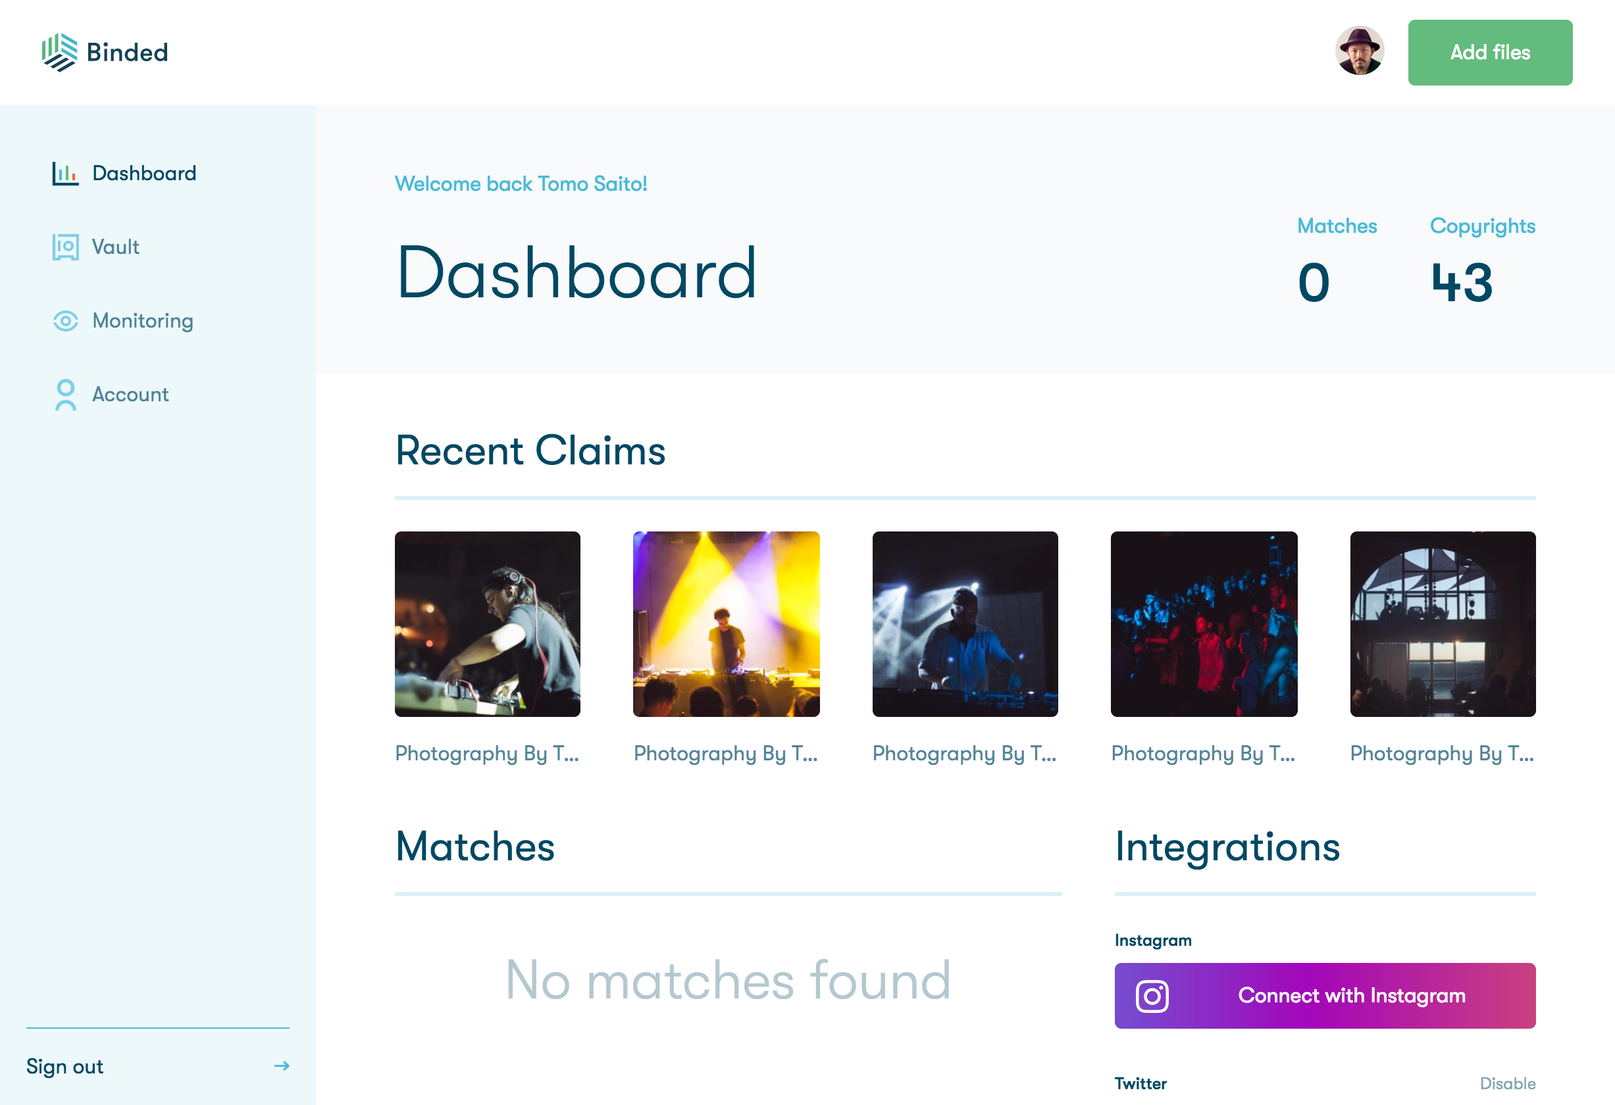Image resolution: width=1615 pixels, height=1105 pixels.
Task: Click the Binded logo icon
Action: click(x=59, y=52)
